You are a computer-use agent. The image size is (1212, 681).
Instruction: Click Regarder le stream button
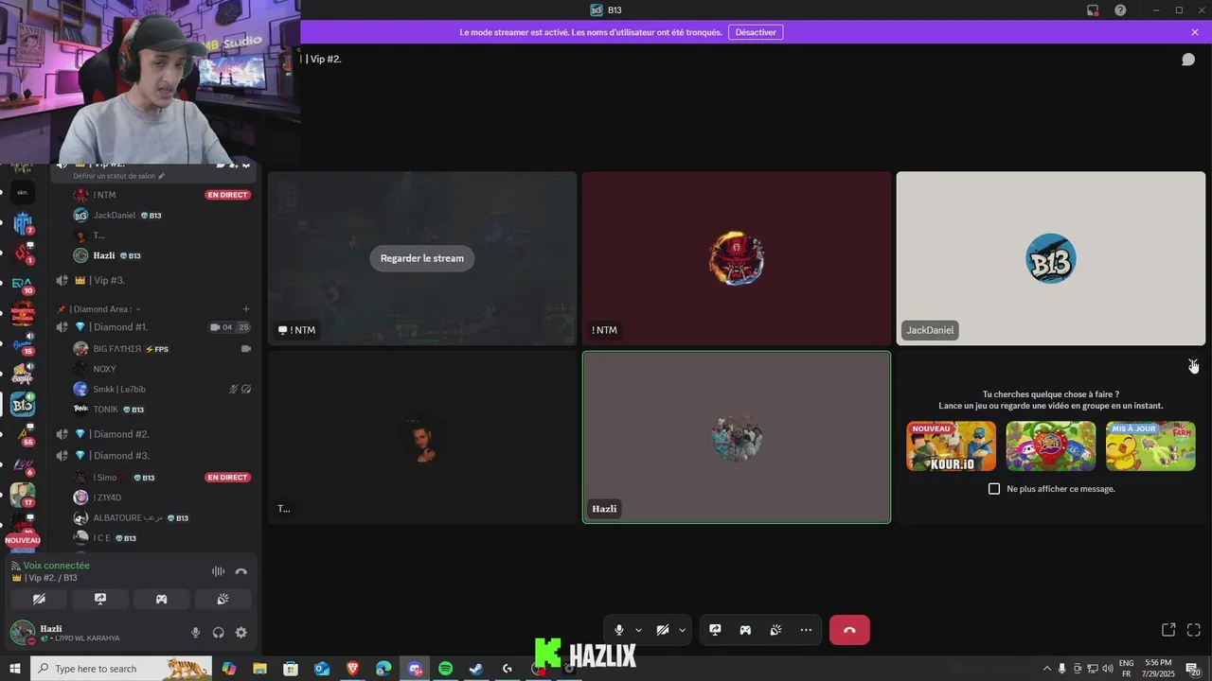click(422, 258)
